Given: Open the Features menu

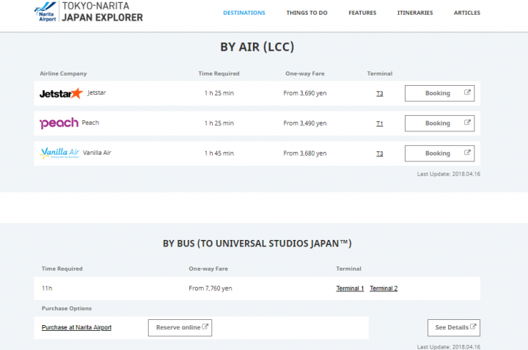Looking at the screenshot, I should click(362, 12).
